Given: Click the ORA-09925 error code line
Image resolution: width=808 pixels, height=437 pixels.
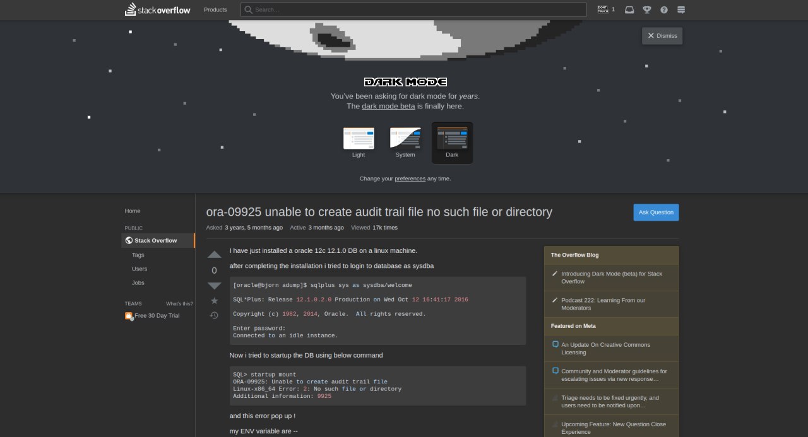Looking at the screenshot, I should [x=310, y=382].
